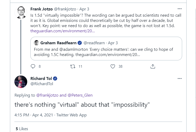Viewport: 196px width, 132px height.
Task: Click Richard Tol's verified badge
Action: pyautogui.click(x=55, y=79)
